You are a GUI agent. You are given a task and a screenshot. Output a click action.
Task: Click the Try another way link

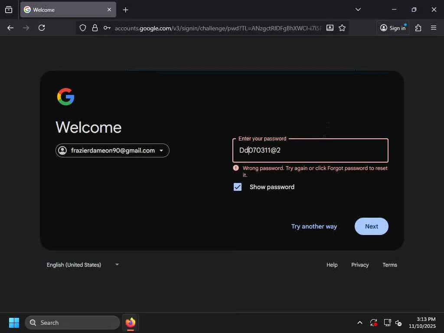click(314, 226)
